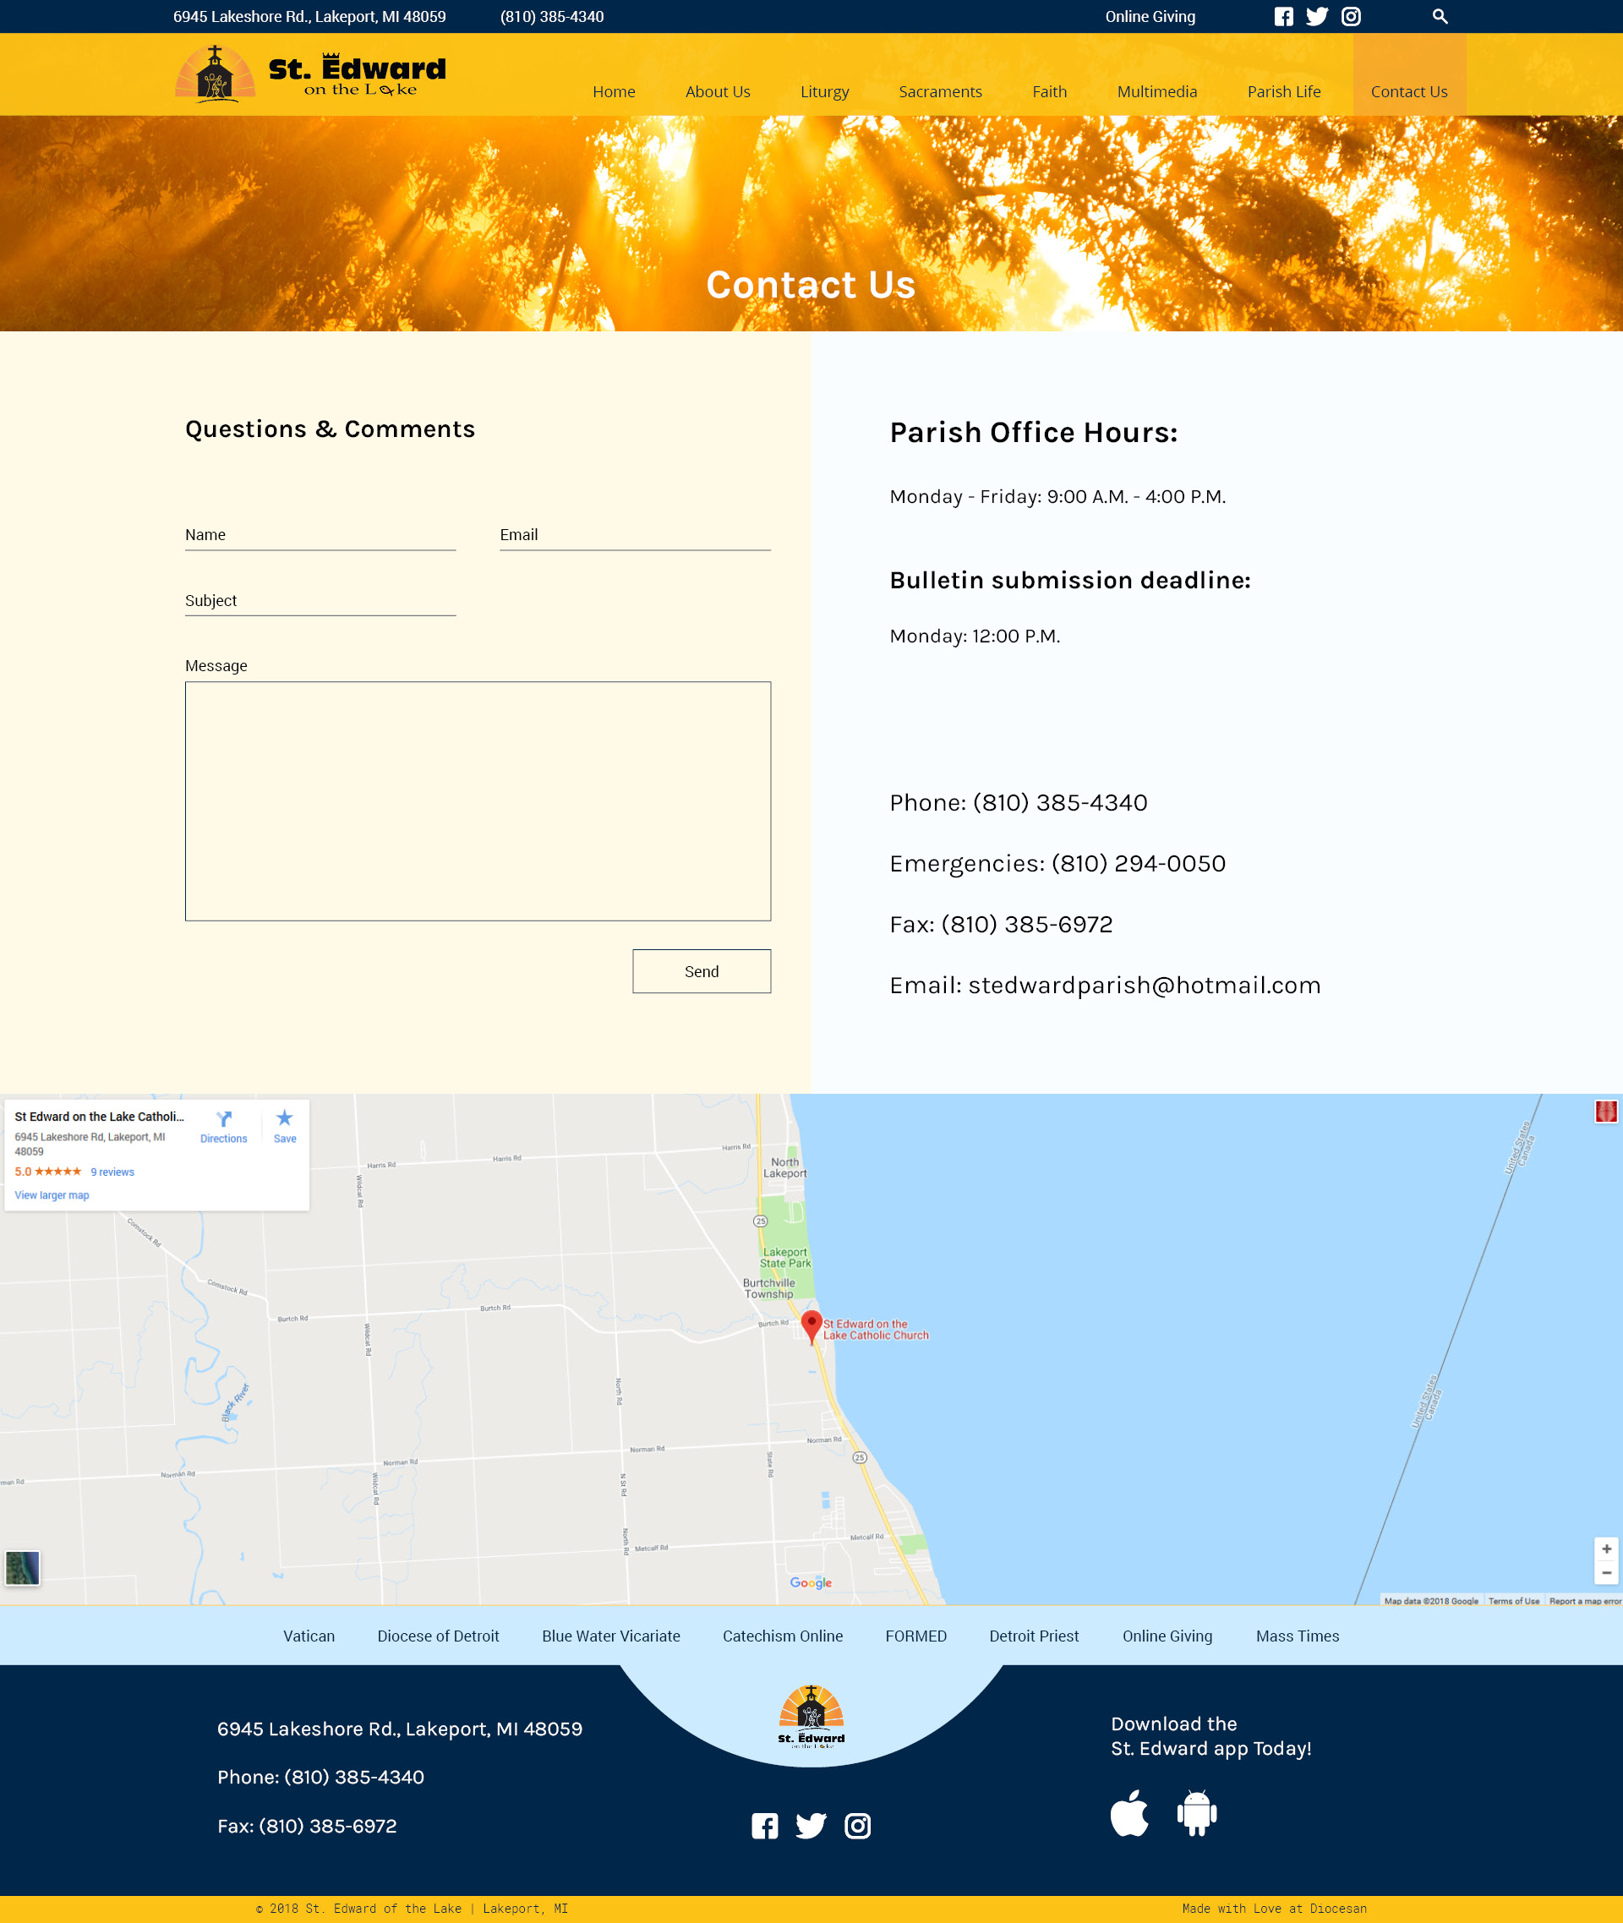Switch map to satellite thumbnail

22,1568
